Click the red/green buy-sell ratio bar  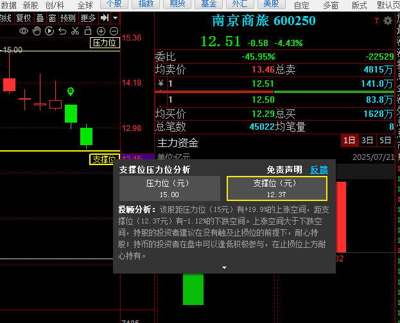(275, 92)
